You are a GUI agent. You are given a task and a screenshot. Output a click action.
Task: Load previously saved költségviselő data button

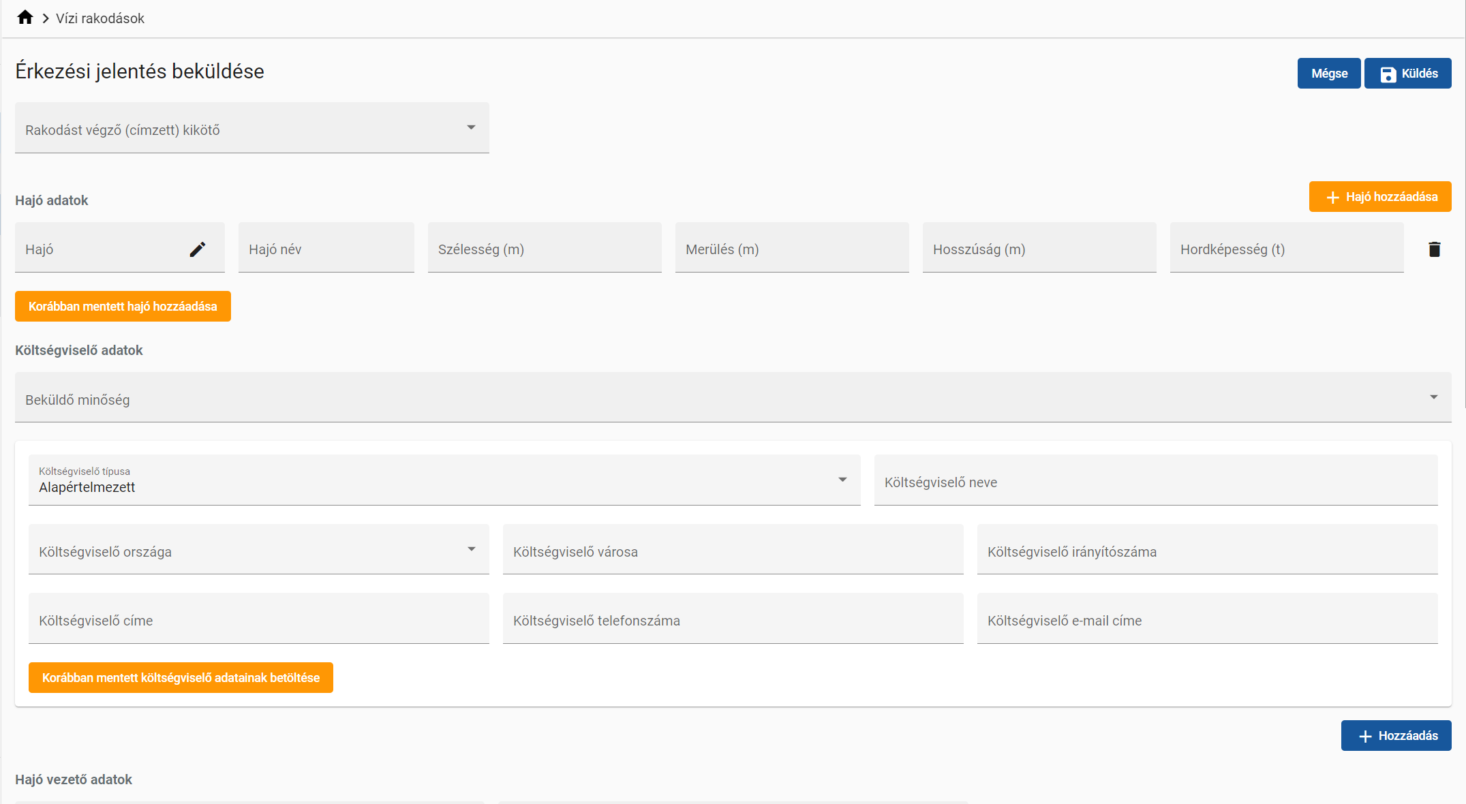[x=181, y=678]
